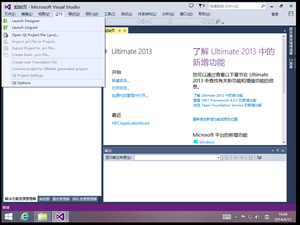Close the output panel
Image resolution: width=300 pixels, height=225 pixels.
(283, 151)
